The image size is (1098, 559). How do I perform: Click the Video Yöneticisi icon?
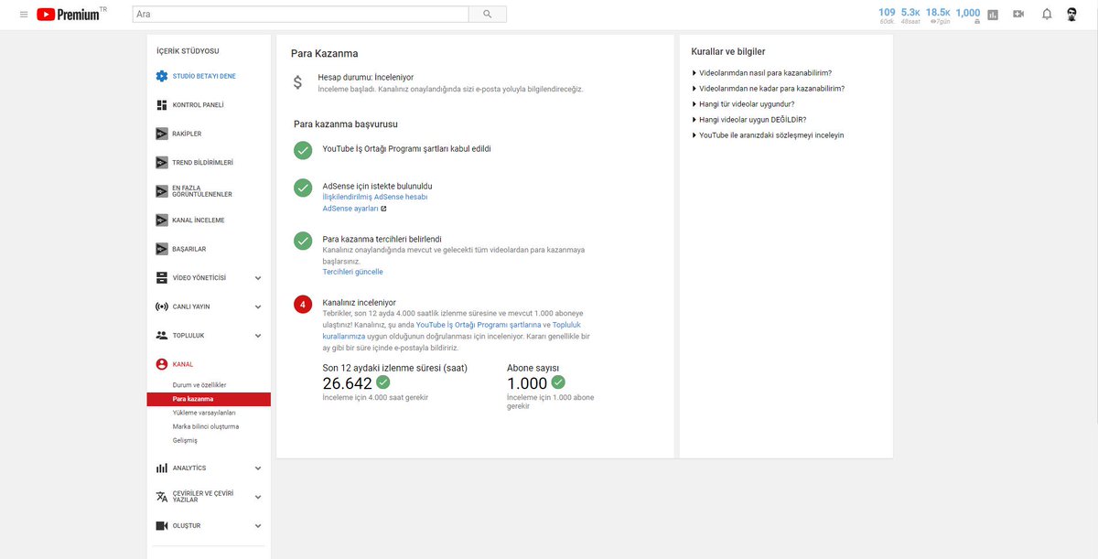[162, 278]
